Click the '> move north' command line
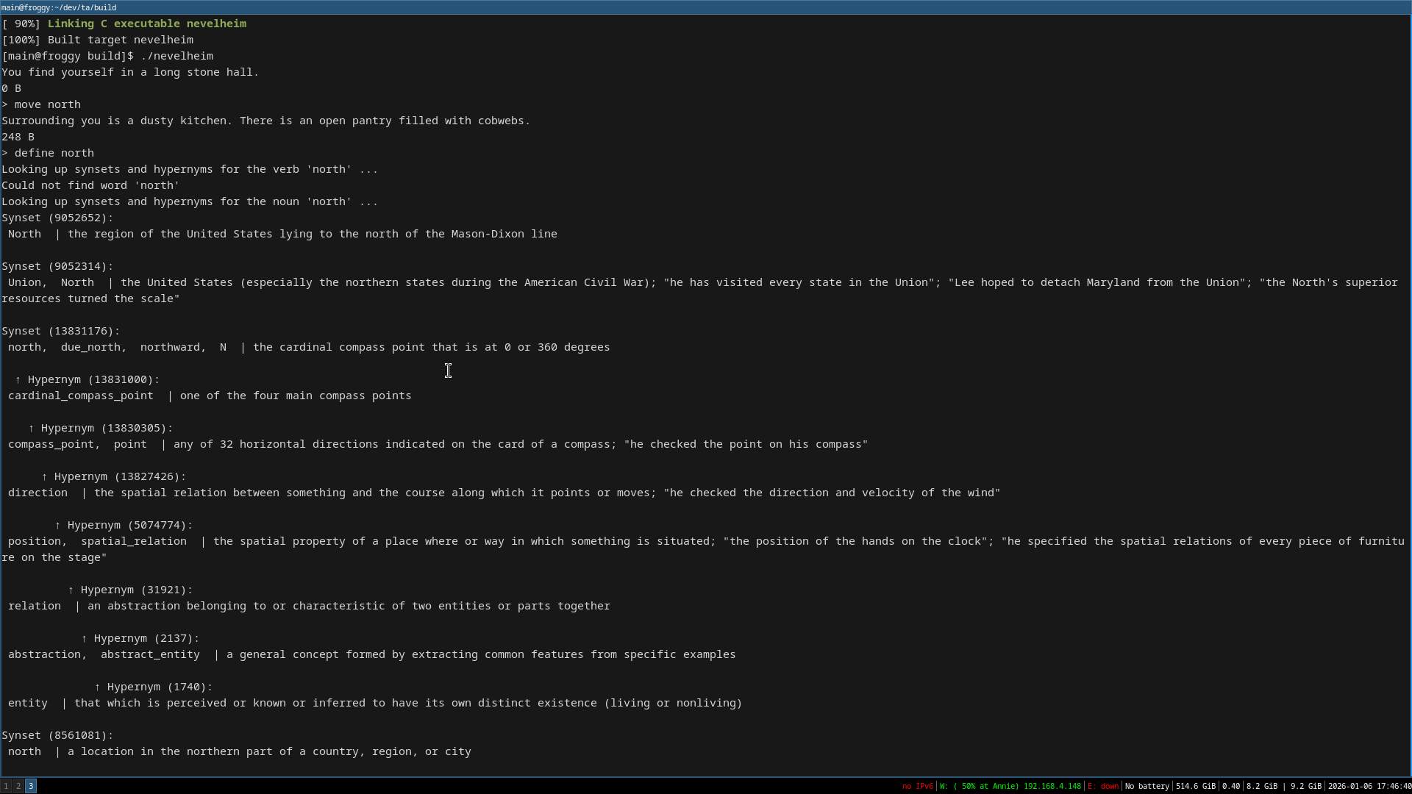The width and height of the screenshot is (1412, 794). coord(41,104)
